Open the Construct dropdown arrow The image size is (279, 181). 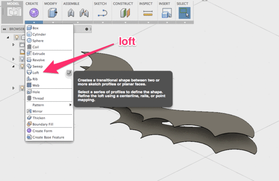click(125, 23)
